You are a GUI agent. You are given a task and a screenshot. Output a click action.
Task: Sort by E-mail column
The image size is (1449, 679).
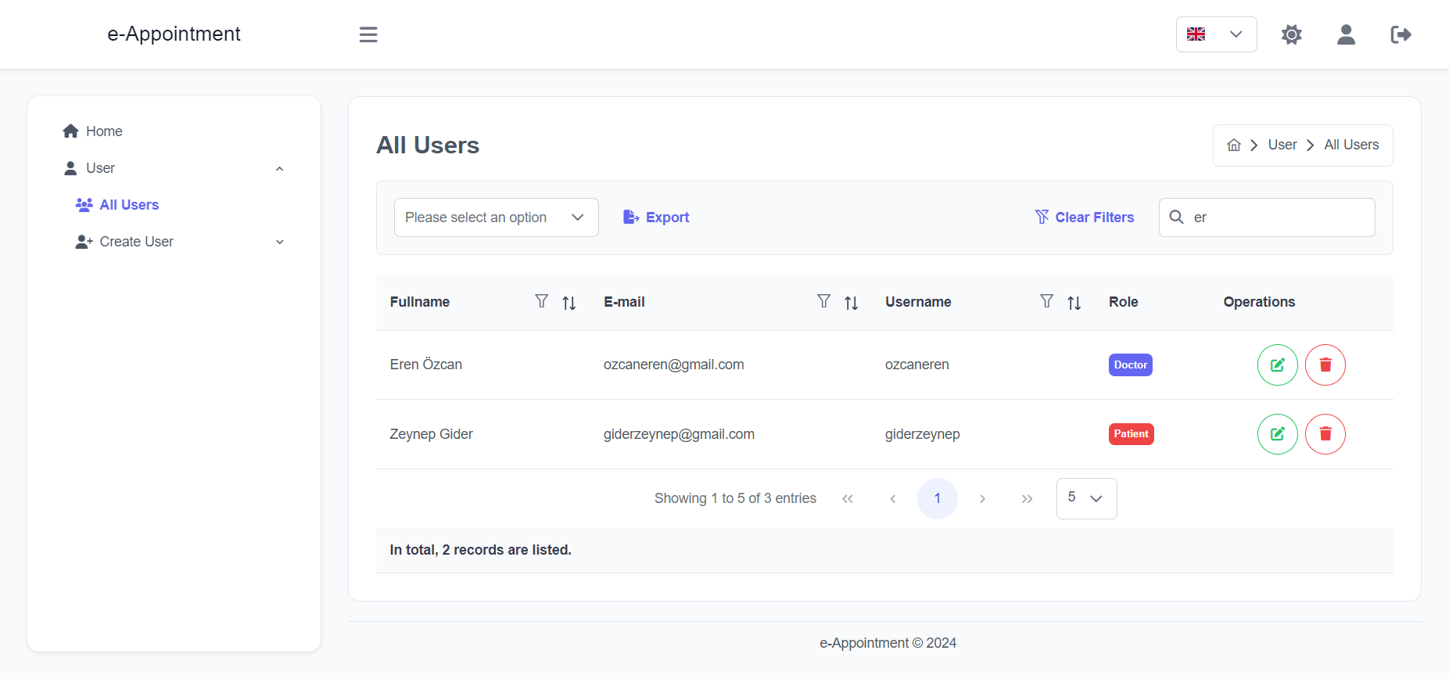tap(852, 303)
